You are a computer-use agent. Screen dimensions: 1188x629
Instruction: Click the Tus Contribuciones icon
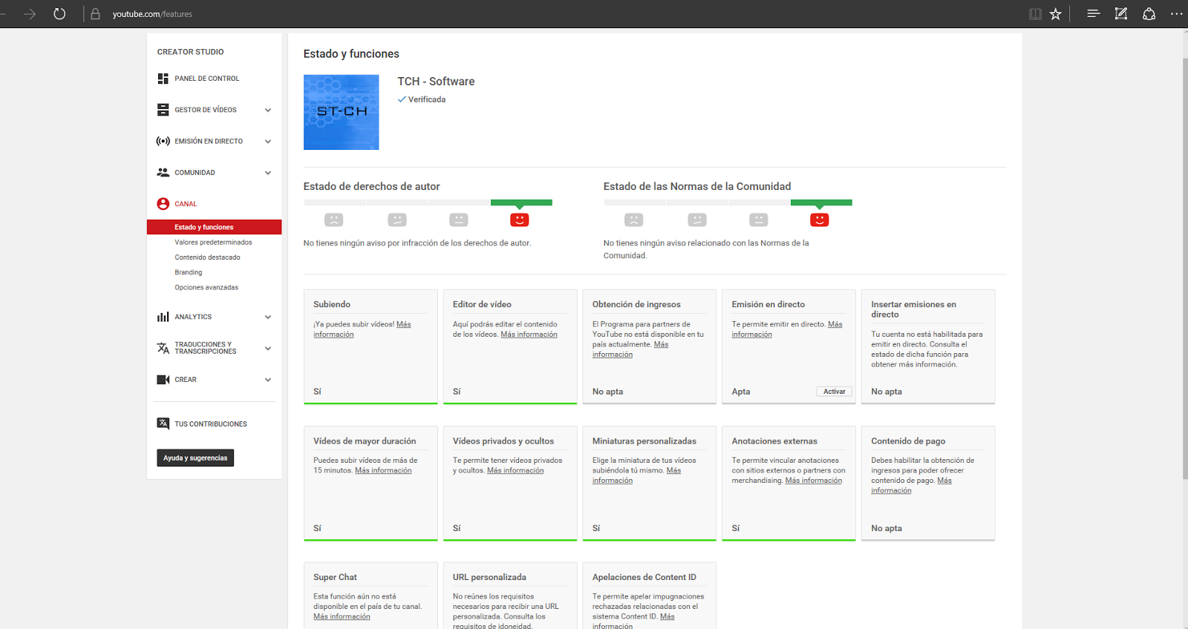pyautogui.click(x=163, y=424)
